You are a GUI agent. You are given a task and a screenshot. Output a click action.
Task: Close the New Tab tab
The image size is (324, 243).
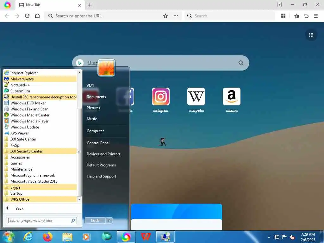click(x=80, y=5)
